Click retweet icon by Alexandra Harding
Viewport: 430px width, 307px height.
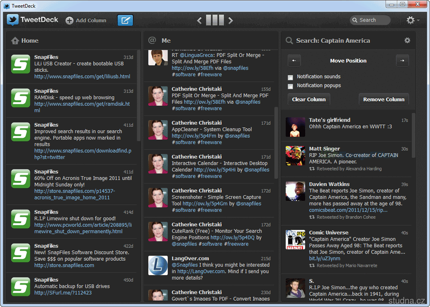click(x=312, y=169)
